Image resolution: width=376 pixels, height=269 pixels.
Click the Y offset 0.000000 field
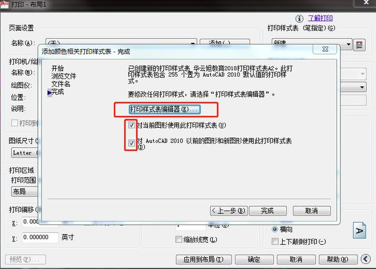tap(40, 238)
